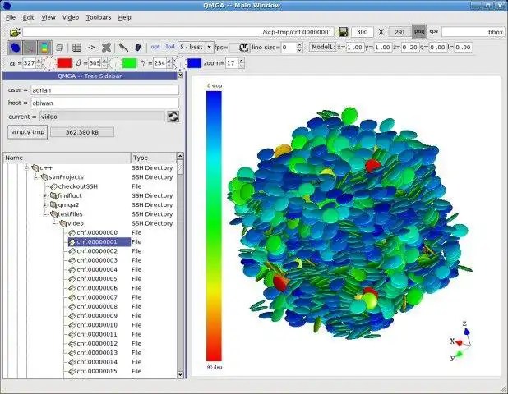Click the image width field showing 300
508x394 pixels.
pyautogui.click(x=362, y=32)
